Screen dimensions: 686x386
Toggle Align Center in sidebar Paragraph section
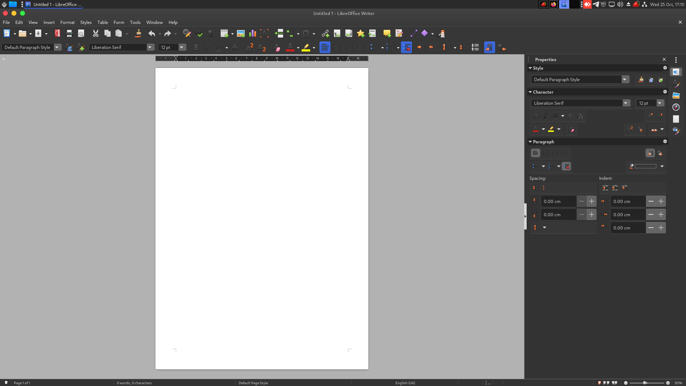tap(545, 153)
